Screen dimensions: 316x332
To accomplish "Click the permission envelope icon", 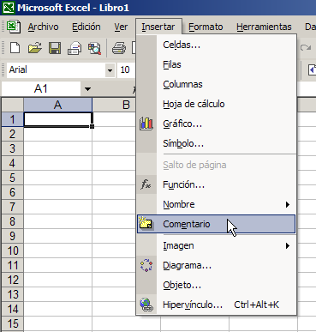I will (x=75, y=48).
